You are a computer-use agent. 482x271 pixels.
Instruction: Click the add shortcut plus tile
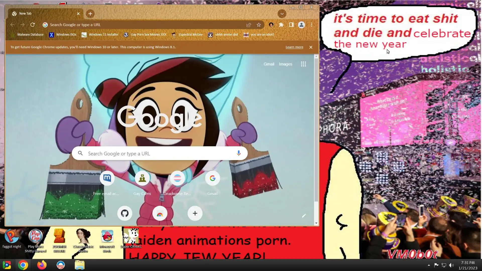195,213
